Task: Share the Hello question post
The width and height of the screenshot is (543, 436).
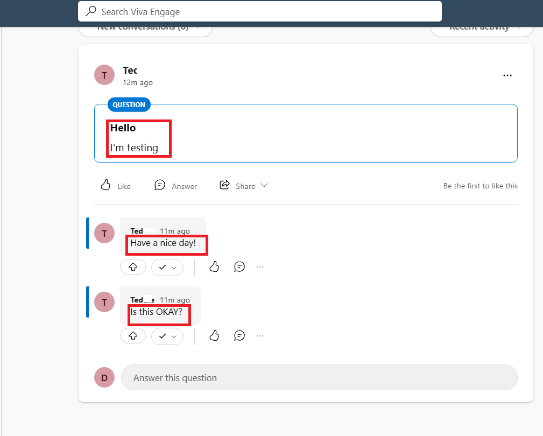Action: [237, 186]
